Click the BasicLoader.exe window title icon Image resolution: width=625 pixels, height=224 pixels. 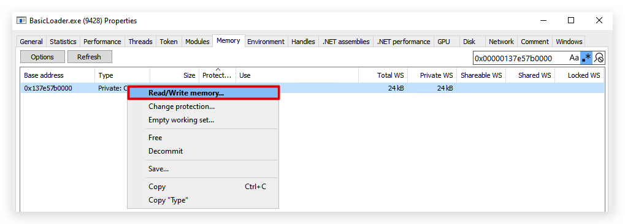click(21, 21)
